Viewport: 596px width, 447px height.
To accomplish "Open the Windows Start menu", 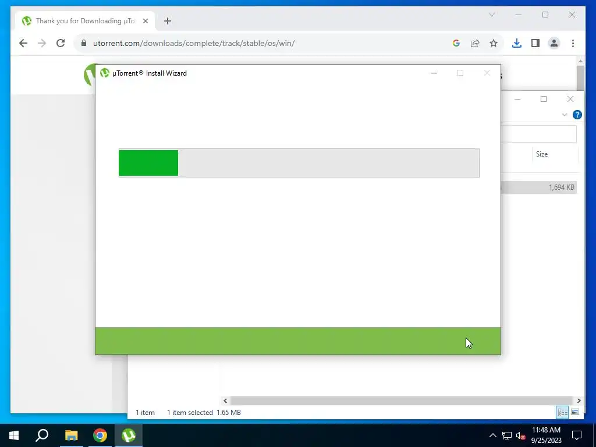I will pos(14,435).
